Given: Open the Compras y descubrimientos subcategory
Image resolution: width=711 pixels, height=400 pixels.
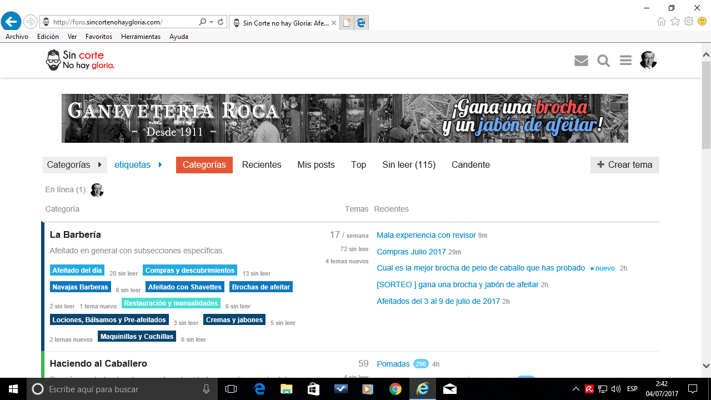Looking at the screenshot, I should coord(190,271).
